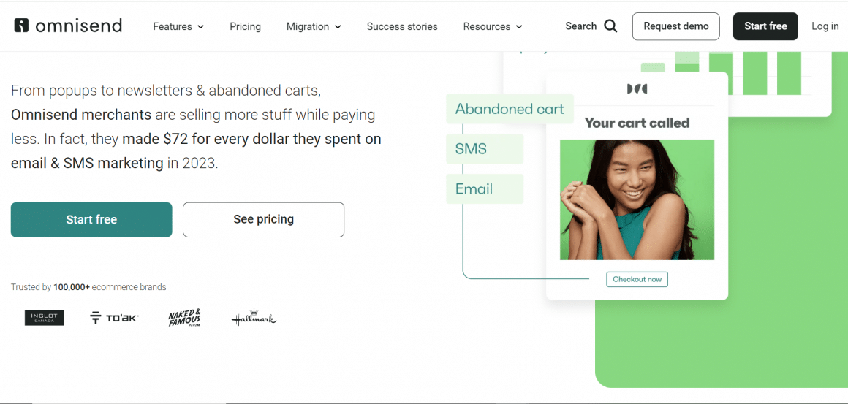Click the search magnifier icon
Image resolution: width=848 pixels, height=404 pixels.
610,26
